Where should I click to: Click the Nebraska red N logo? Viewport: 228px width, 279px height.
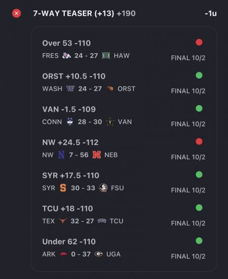point(96,155)
